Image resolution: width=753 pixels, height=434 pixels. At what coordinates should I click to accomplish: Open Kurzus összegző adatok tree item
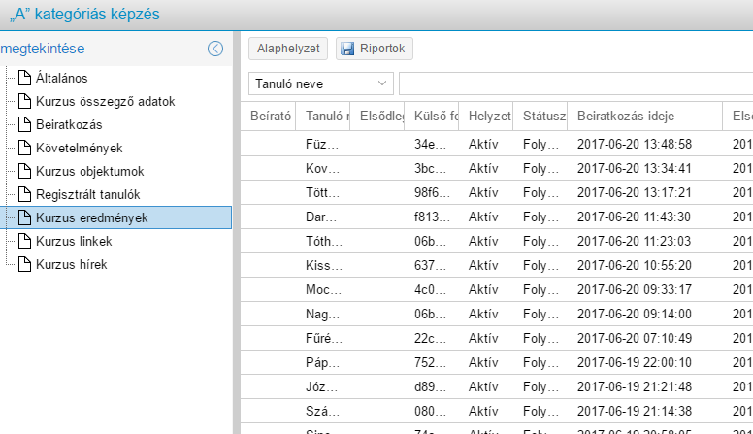coord(105,101)
